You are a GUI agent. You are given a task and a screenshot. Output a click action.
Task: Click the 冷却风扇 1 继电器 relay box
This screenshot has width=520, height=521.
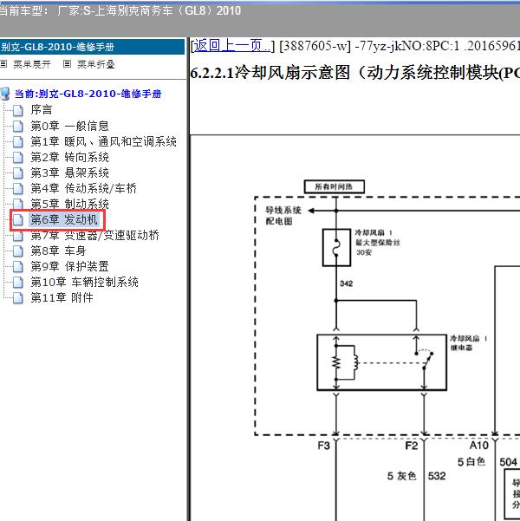(382, 362)
